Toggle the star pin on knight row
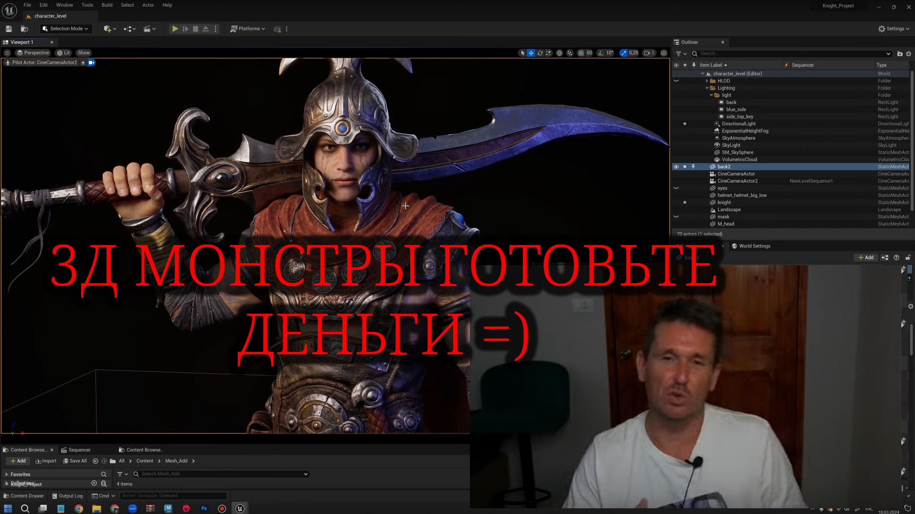The width and height of the screenshot is (915, 514). (x=685, y=203)
